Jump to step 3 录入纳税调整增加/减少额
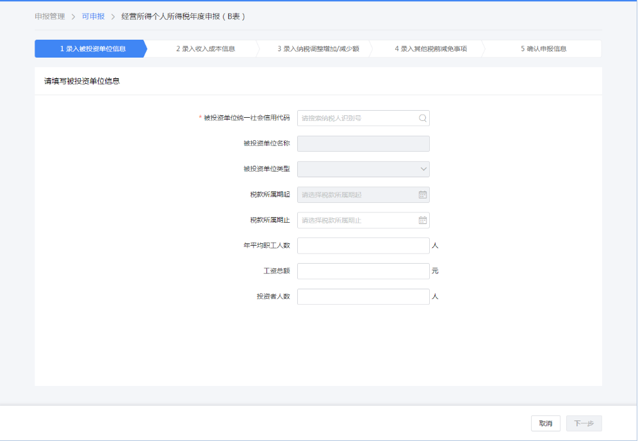This screenshot has height=441, width=638. pos(318,49)
